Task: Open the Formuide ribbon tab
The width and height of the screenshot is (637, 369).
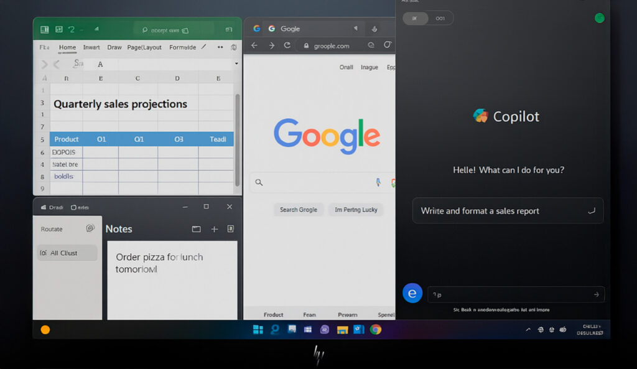Action: (x=182, y=47)
